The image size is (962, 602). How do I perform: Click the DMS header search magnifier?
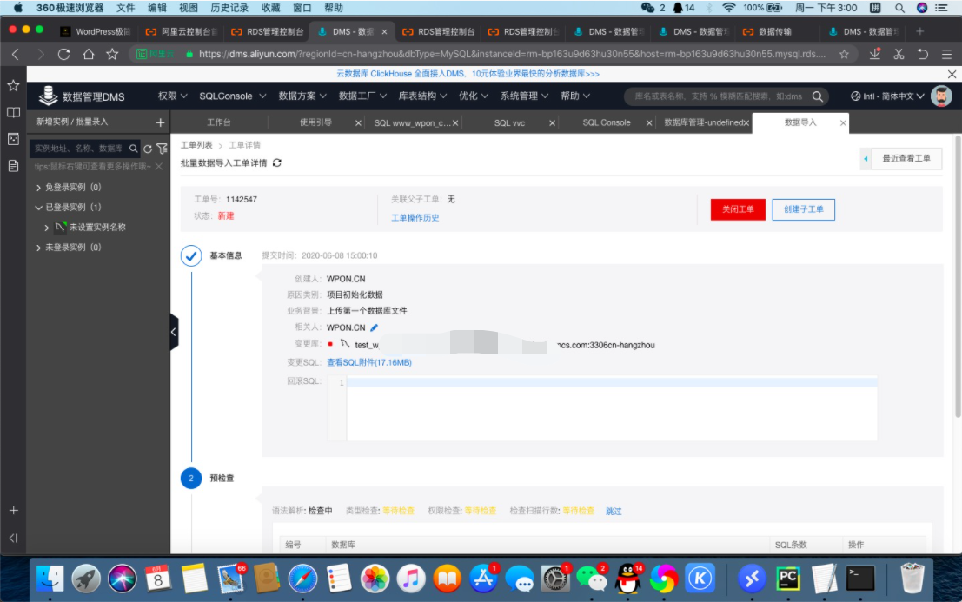click(x=817, y=96)
